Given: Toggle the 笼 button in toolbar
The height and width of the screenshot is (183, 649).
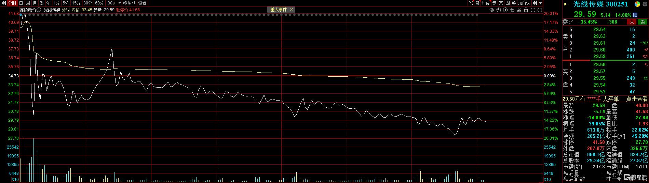Looking at the screenshot, I should point(501,3).
